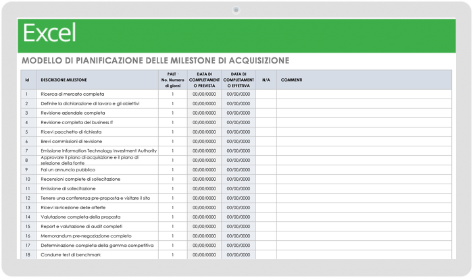Image resolution: width=473 pixels, height=278 pixels.
Task: Select cell 'Emissione Information Technology Investment Authority'
Action: (99, 150)
